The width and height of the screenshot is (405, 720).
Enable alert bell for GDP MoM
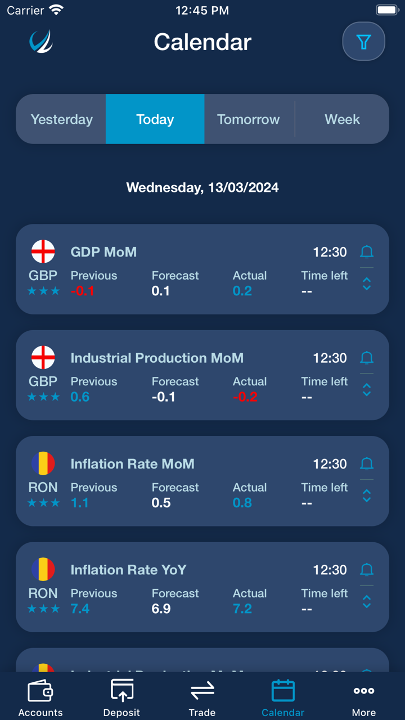pyautogui.click(x=367, y=251)
